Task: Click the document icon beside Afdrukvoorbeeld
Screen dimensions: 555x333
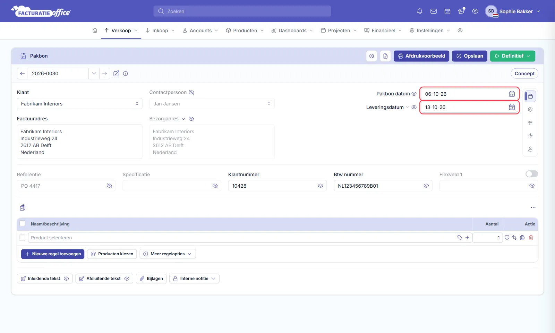Action: (x=385, y=56)
